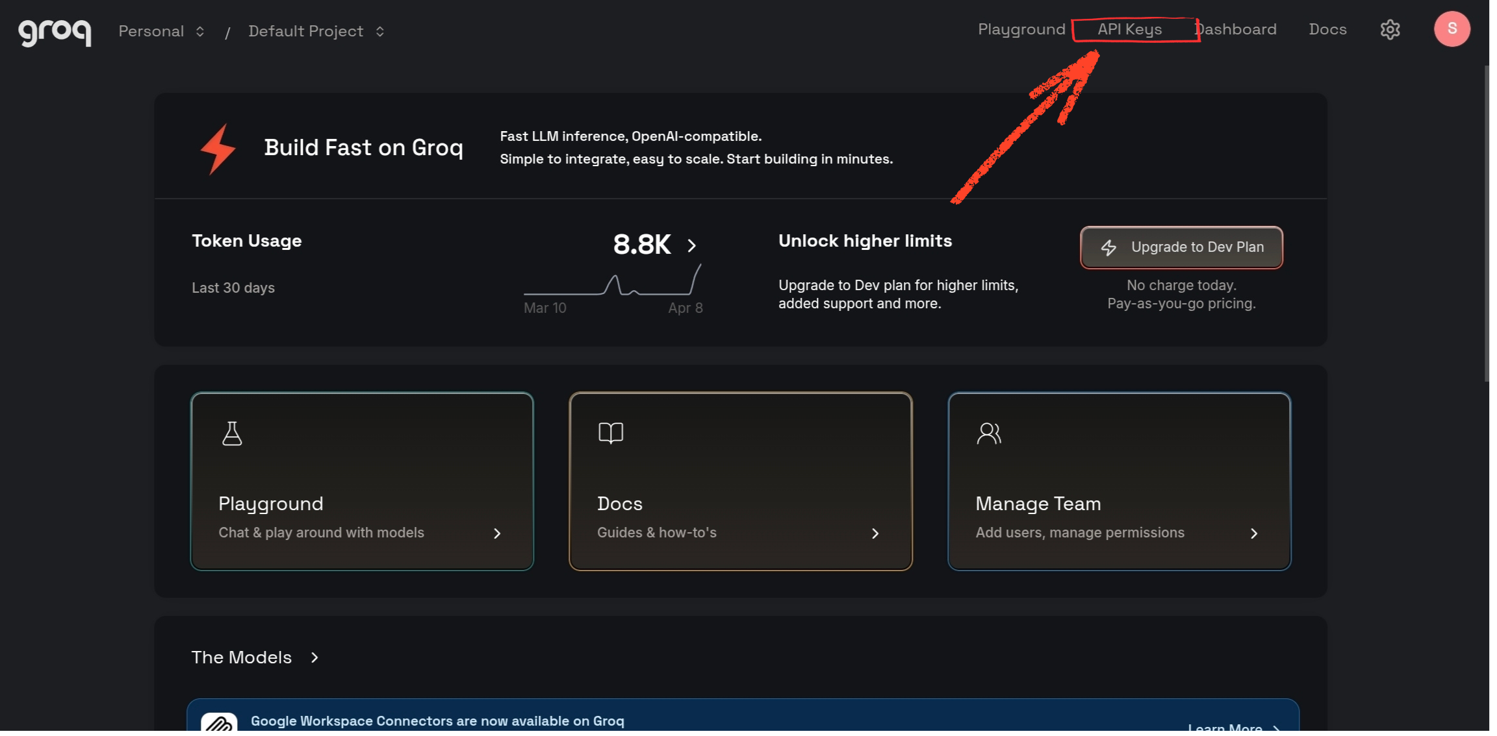Click the red lightning bolt icon
Screen dimensions: 1497x736
coord(218,149)
